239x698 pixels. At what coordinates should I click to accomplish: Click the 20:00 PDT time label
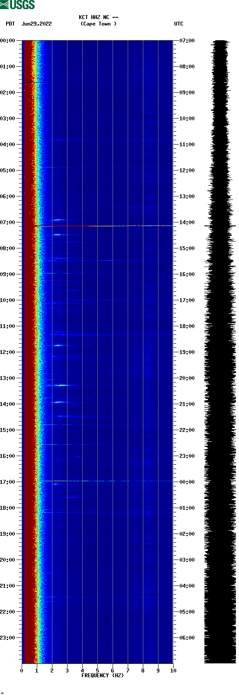(x=8, y=560)
